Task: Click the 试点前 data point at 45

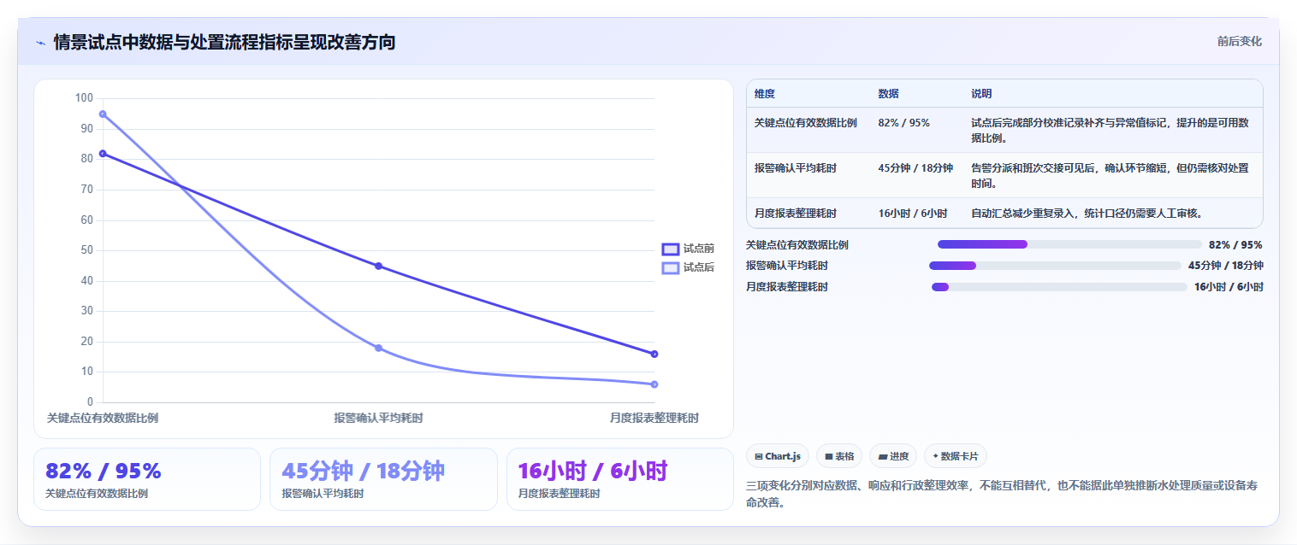Action: 378,266
